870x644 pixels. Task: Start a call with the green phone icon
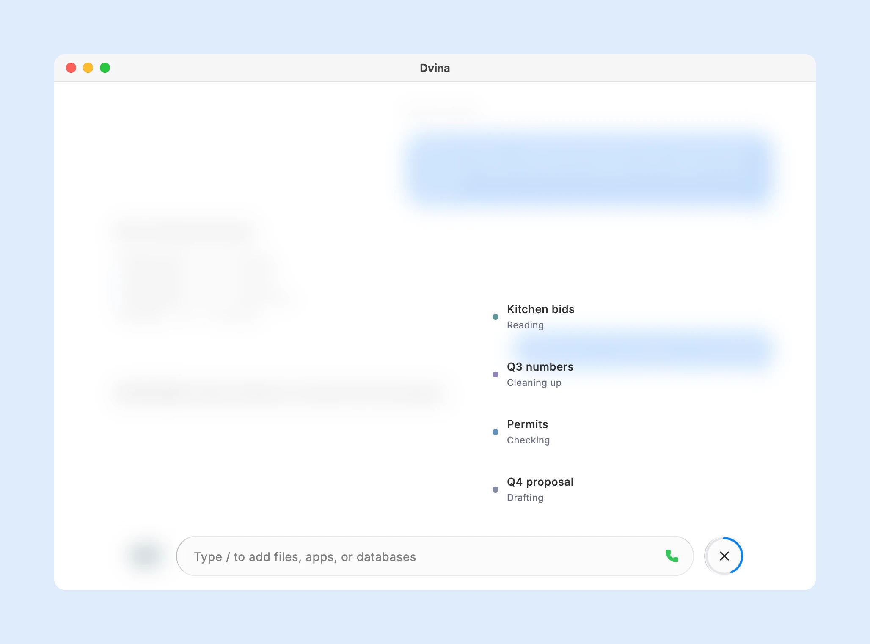click(672, 556)
